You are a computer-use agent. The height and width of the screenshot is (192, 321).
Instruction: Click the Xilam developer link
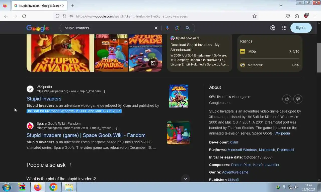(234, 142)
